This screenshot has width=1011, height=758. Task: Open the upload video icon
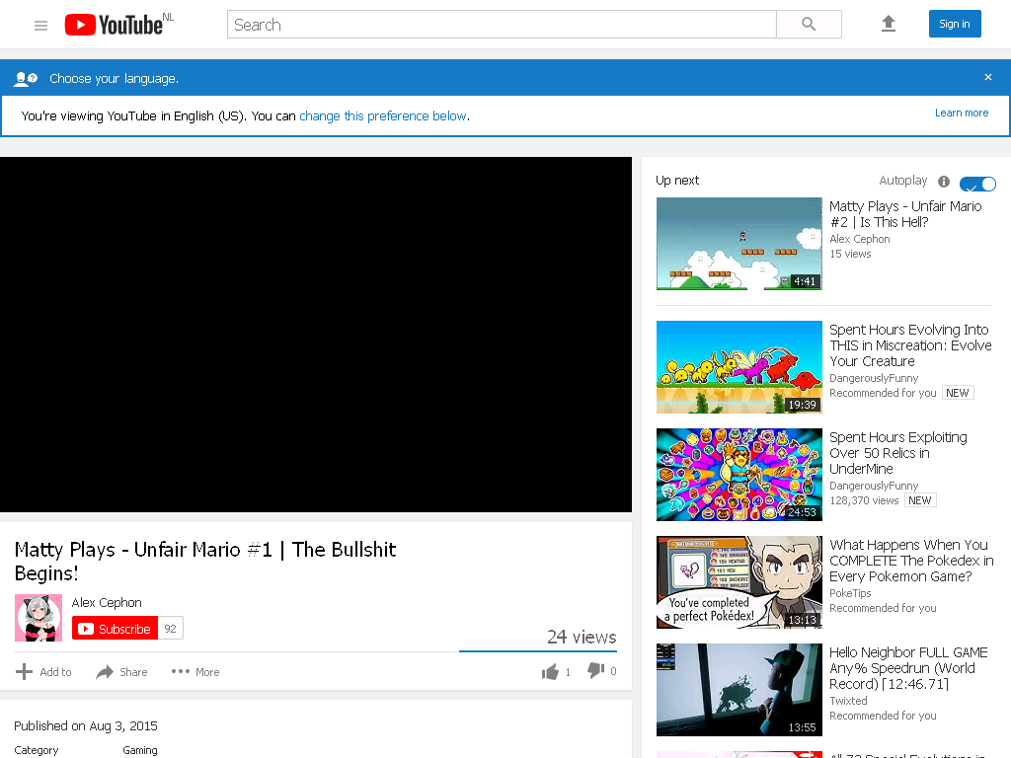889,24
